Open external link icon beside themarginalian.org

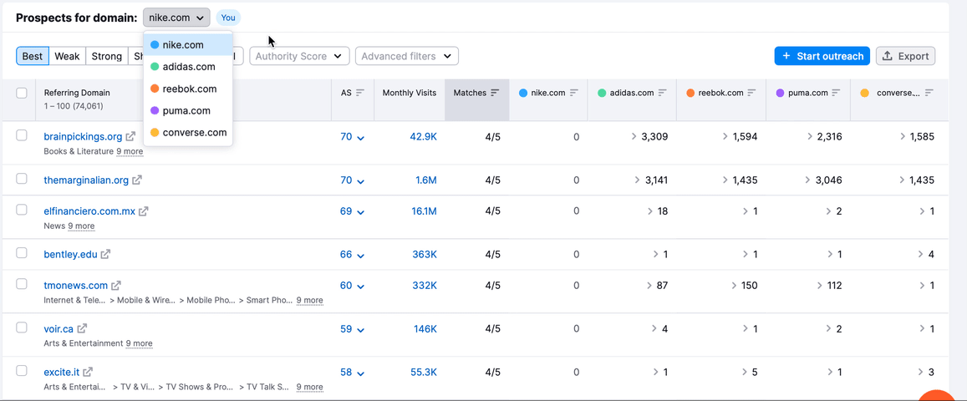click(x=137, y=180)
